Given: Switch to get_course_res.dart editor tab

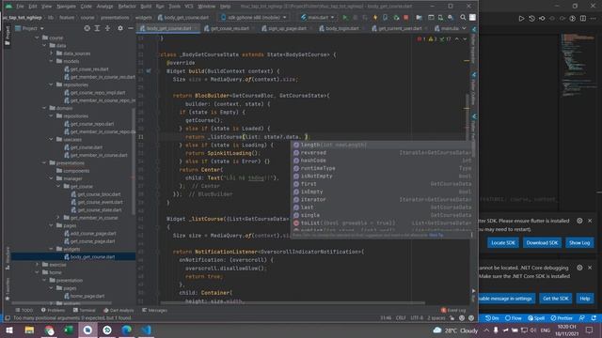Looking at the screenshot, I should tap(228, 28).
